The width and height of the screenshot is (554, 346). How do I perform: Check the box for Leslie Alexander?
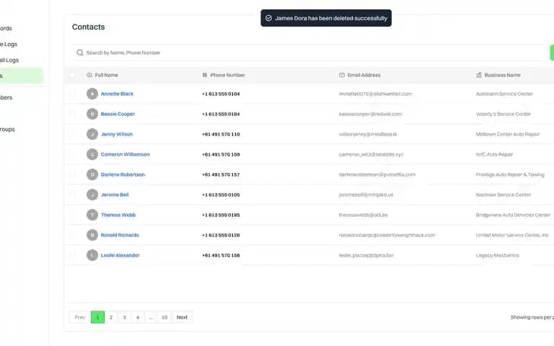pos(72,255)
